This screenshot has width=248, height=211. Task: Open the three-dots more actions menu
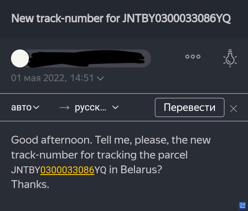click(193, 57)
